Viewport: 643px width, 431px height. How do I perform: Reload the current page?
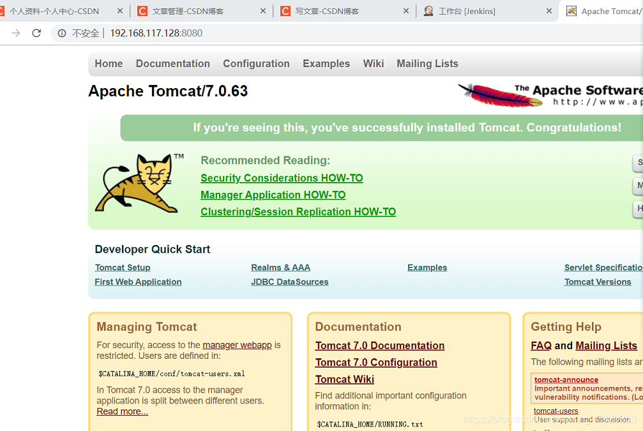coord(37,33)
